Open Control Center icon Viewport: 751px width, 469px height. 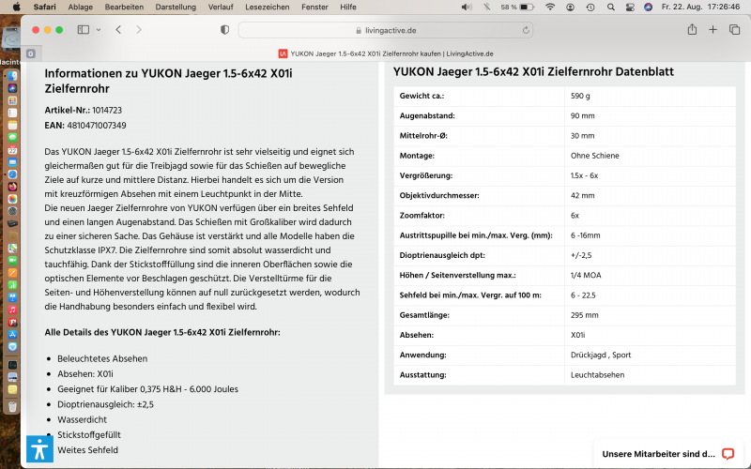[x=630, y=7]
